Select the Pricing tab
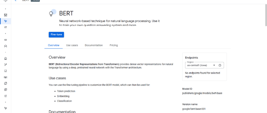Image resolution: width=267 pixels, height=113 pixels. 114,45
